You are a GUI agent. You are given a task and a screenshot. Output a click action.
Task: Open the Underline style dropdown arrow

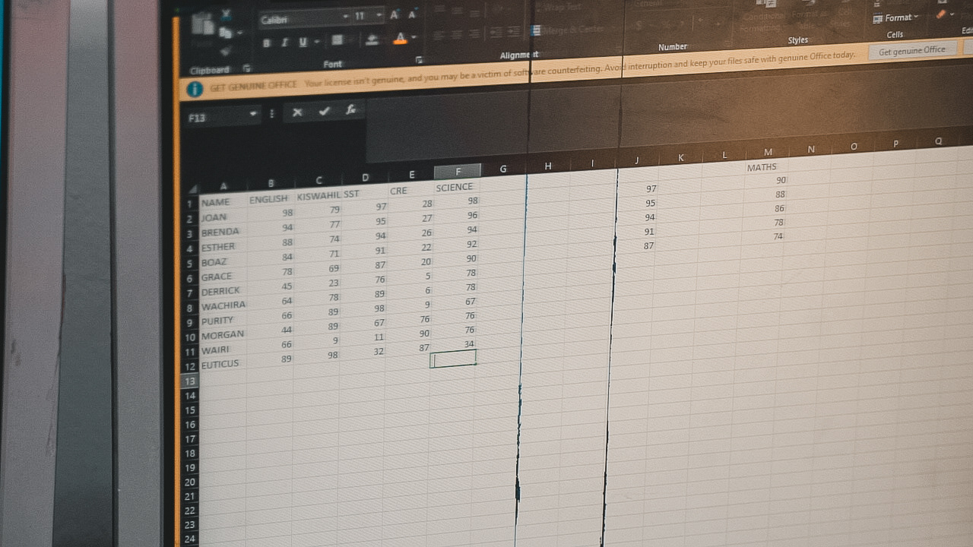[x=315, y=42]
